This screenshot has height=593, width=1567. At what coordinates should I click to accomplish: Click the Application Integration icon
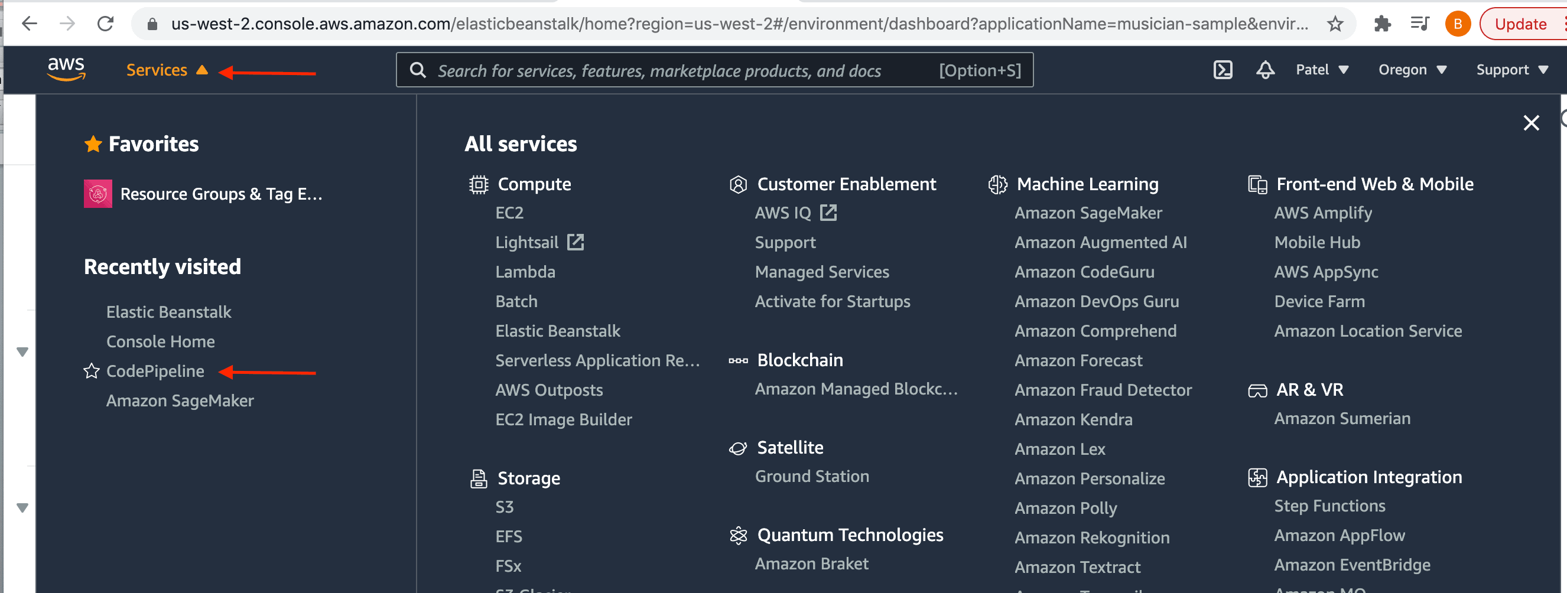[x=1257, y=477]
